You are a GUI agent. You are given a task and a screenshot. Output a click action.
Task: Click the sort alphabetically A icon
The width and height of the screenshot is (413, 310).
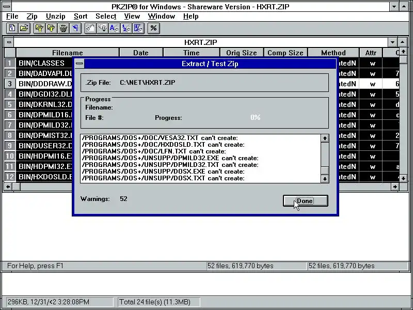click(x=115, y=28)
